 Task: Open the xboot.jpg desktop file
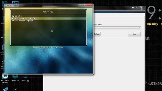point(26,78)
